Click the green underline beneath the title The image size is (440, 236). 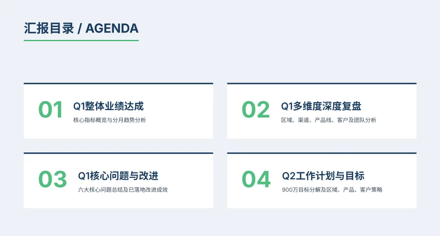[81, 40]
